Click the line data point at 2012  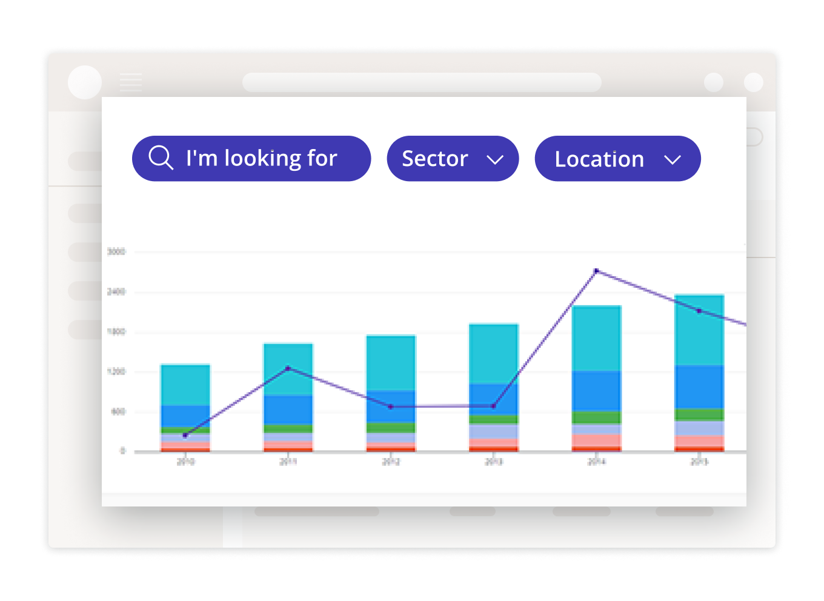pos(391,407)
